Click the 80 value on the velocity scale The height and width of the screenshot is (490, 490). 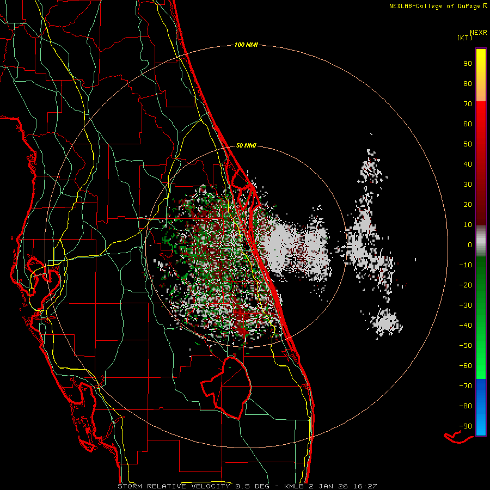[468, 83]
